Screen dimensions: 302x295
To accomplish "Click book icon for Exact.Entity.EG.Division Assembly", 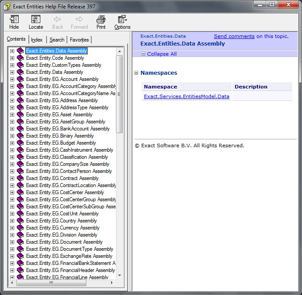I will pyautogui.click(x=20, y=235).
